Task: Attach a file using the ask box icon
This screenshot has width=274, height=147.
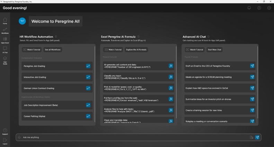Action: coord(251,137)
